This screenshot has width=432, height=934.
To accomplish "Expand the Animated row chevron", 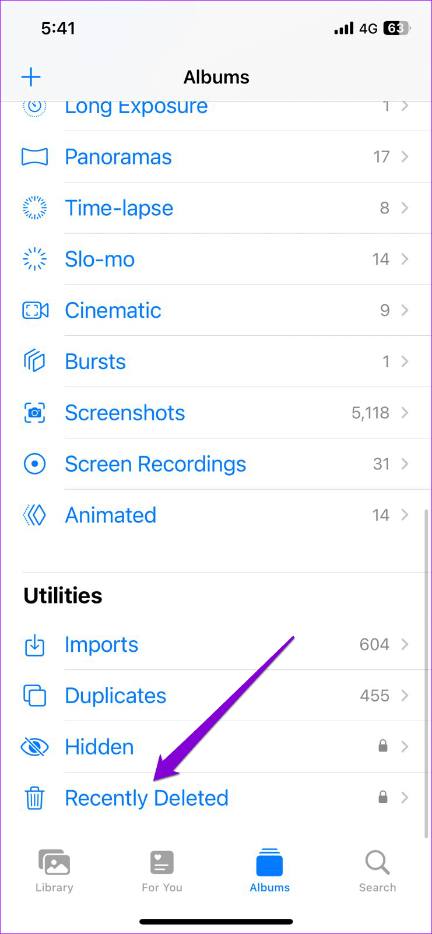I will [405, 515].
